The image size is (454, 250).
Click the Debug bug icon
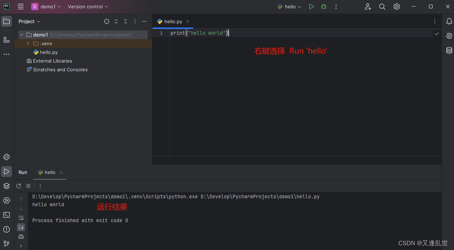[324, 7]
